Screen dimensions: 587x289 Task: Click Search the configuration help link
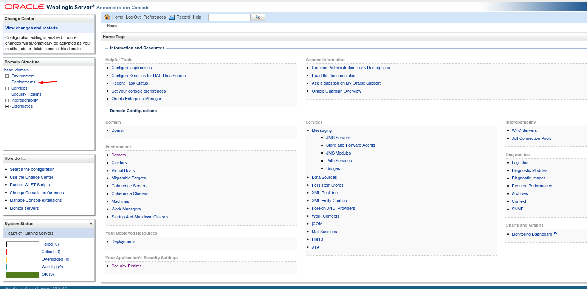(32, 169)
